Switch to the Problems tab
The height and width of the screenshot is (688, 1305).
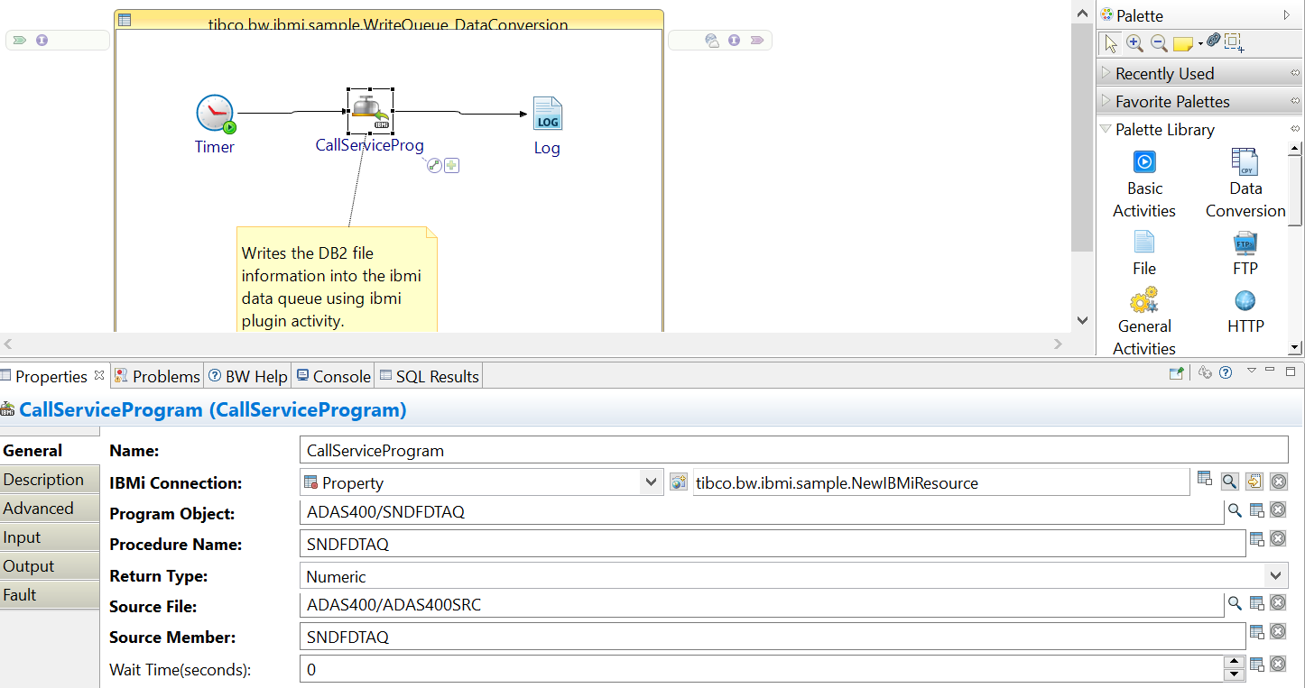click(x=157, y=377)
